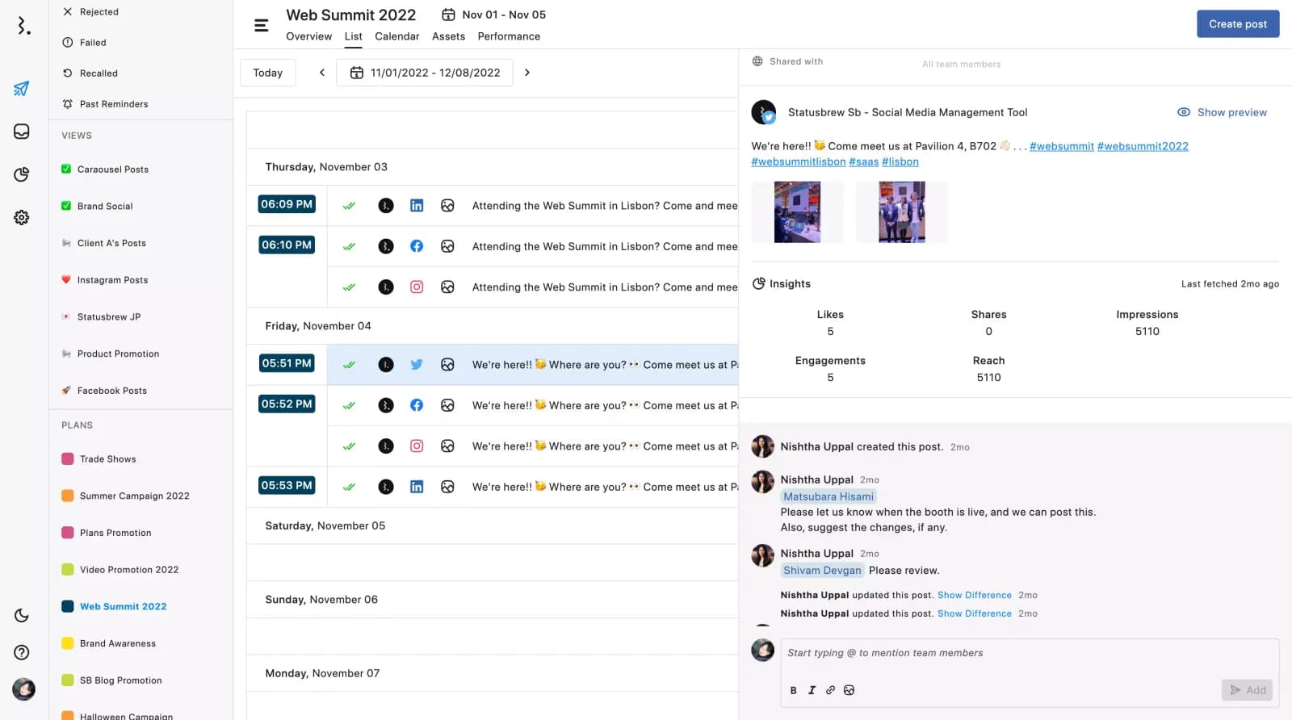Insert link using the comment link icon

tap(830, 690)
